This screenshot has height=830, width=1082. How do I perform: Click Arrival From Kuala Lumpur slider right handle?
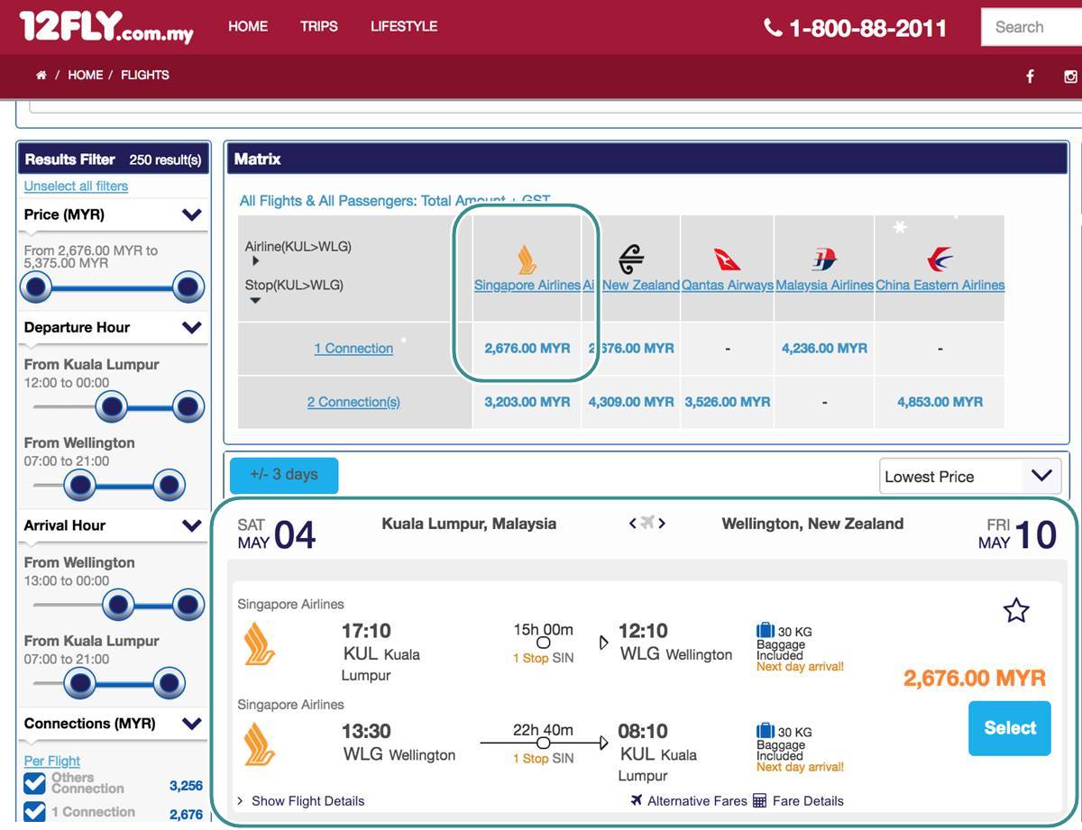pos(169,684)
